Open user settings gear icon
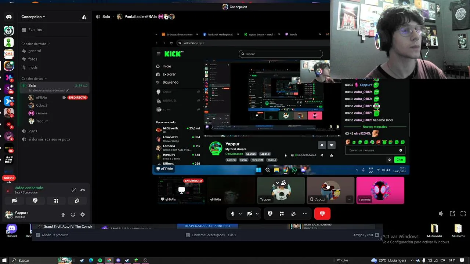470x264 pixels. click(x=83, y=215)
